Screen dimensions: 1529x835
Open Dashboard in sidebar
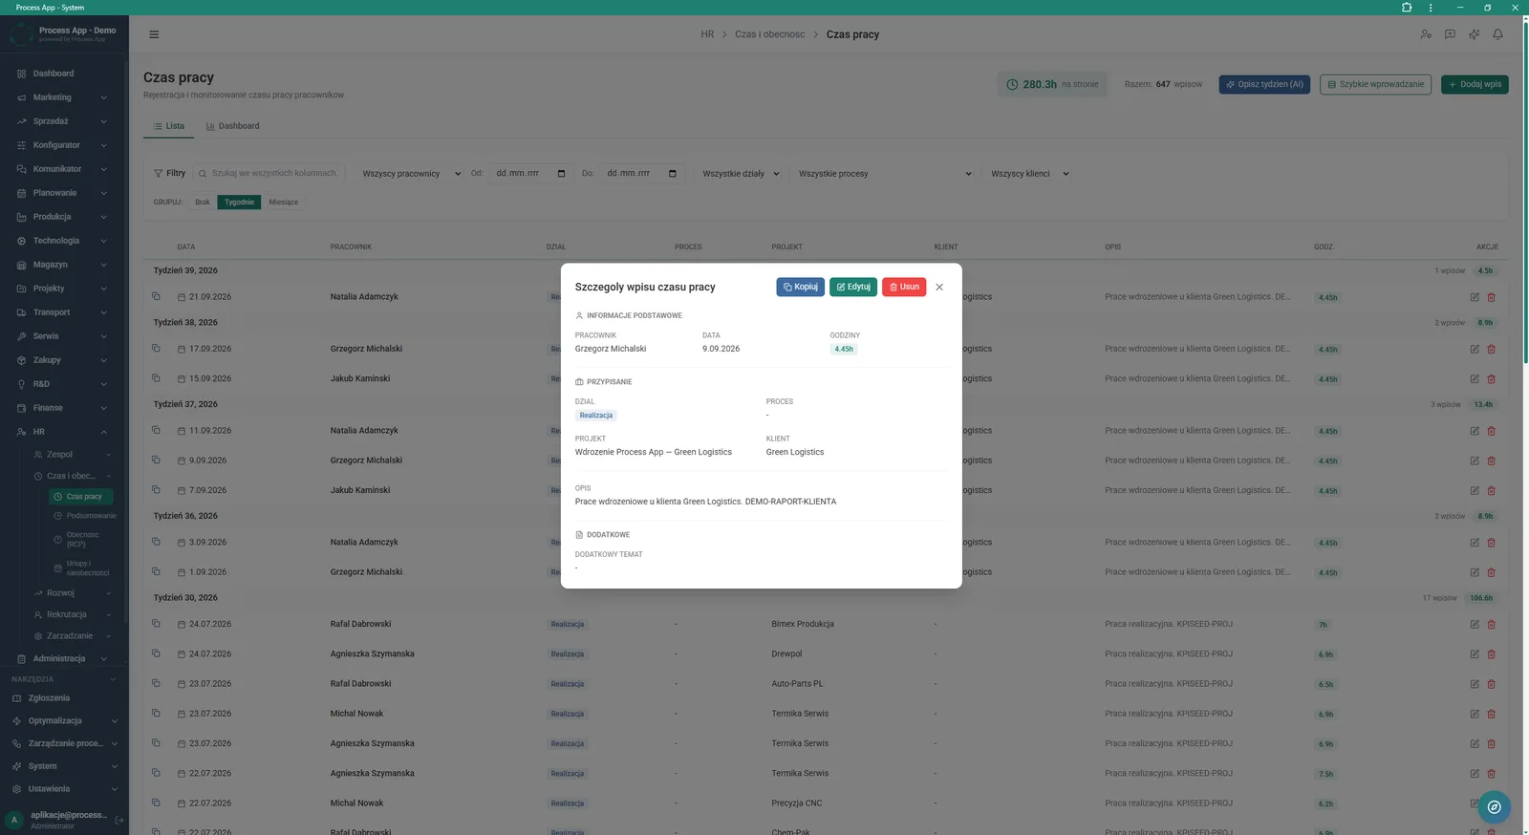(63, 74)
